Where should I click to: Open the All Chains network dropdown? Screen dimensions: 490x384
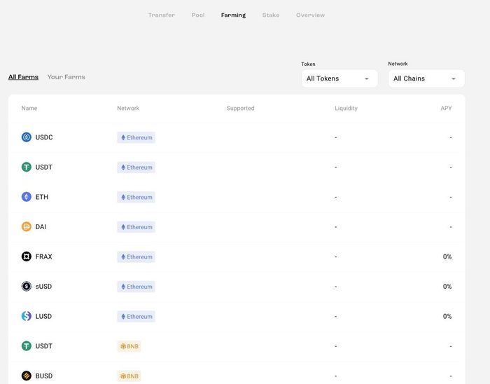(x=426, y=78)
